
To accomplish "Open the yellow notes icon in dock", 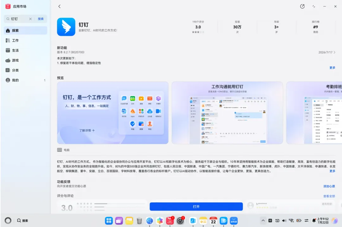I will (x=203, y=221).
